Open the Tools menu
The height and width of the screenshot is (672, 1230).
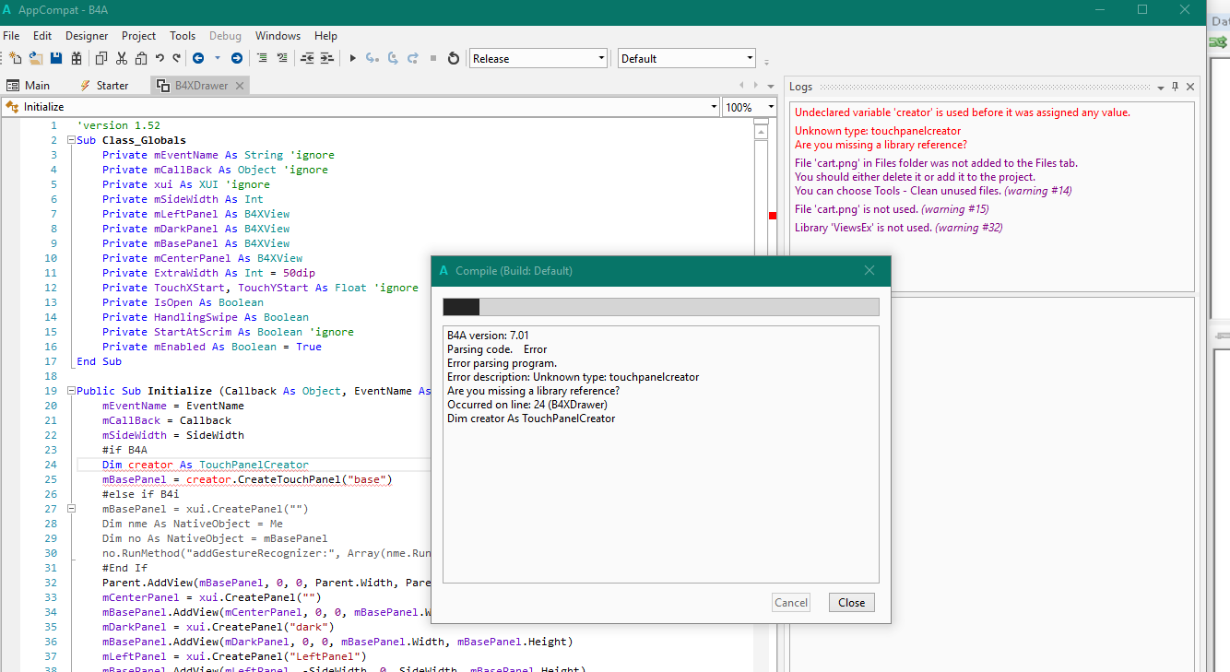(x=182, y=36)
